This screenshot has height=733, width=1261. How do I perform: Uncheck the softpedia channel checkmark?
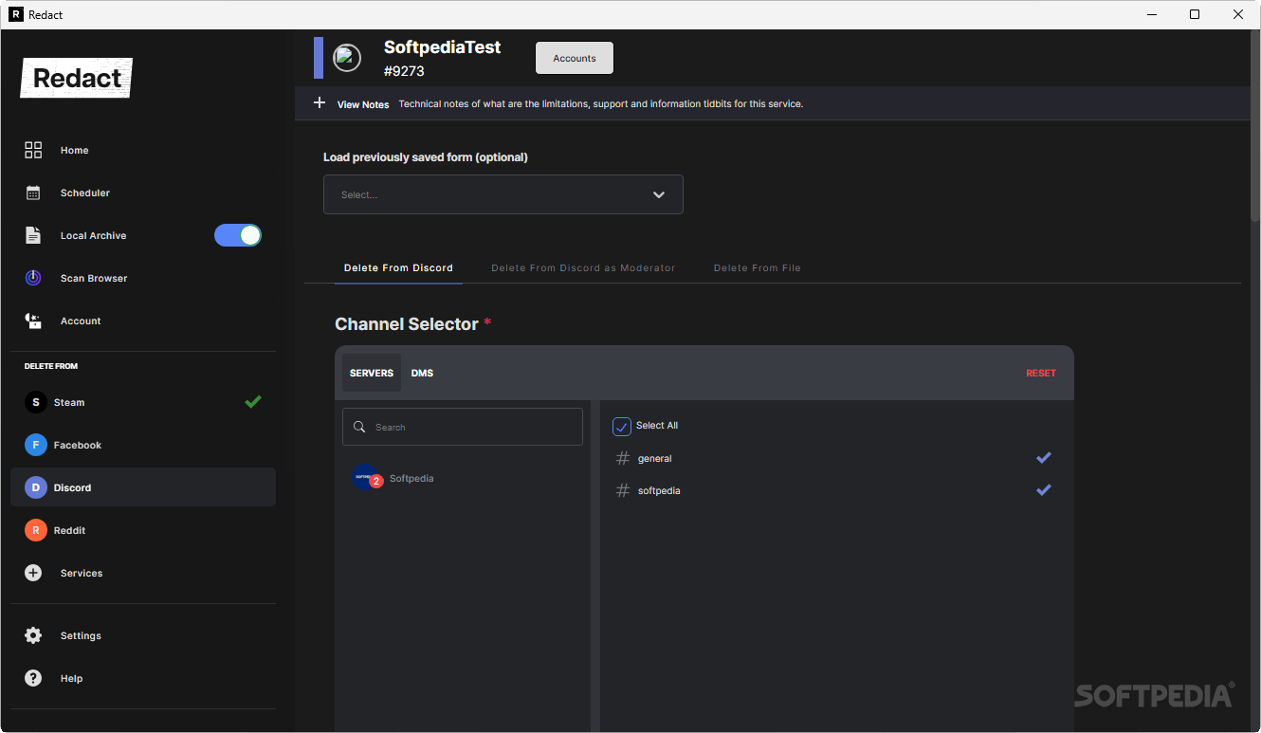pos(1044,490)
